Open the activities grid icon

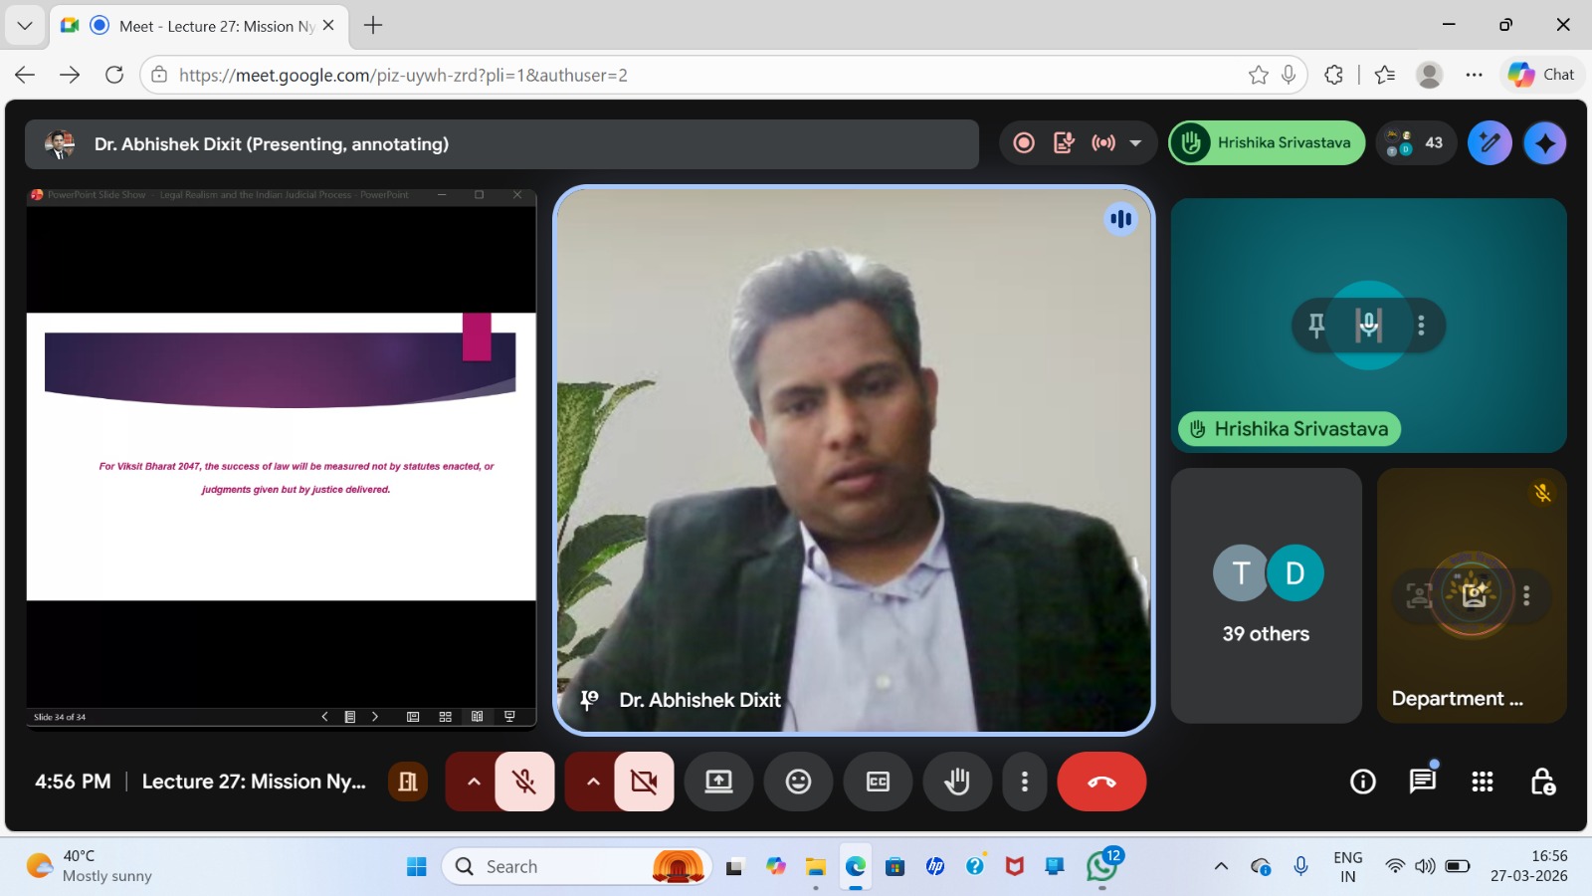[x=1482, y=783]
